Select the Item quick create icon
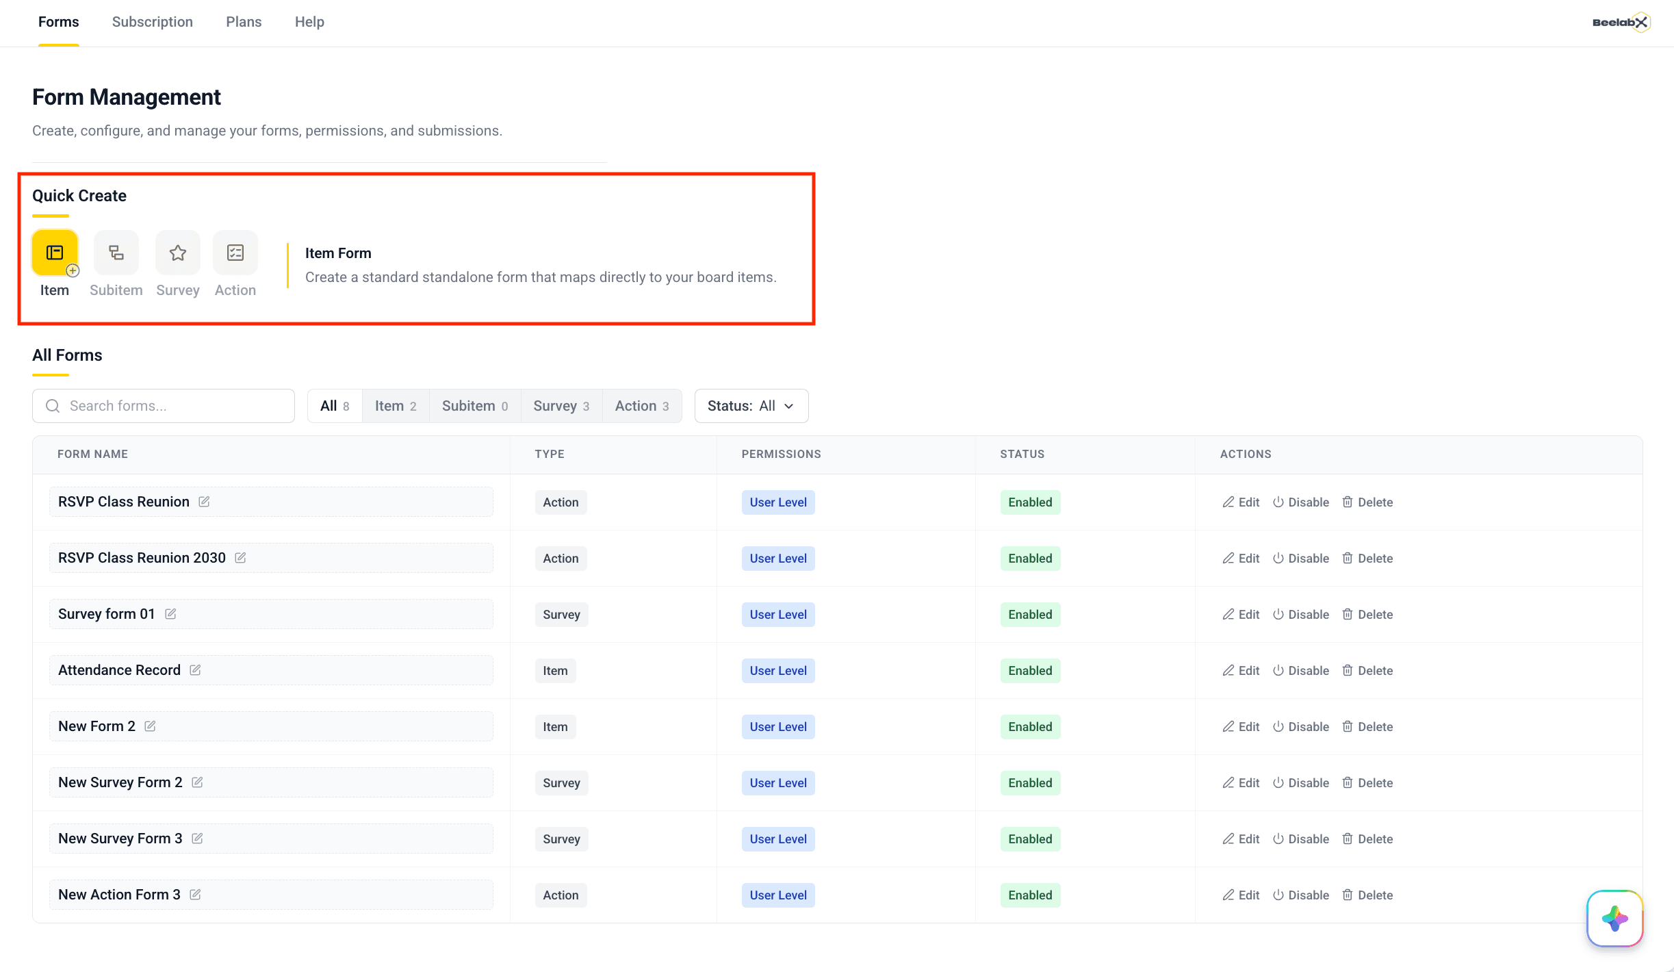The image size is (1674, 972). pos(55,253)
